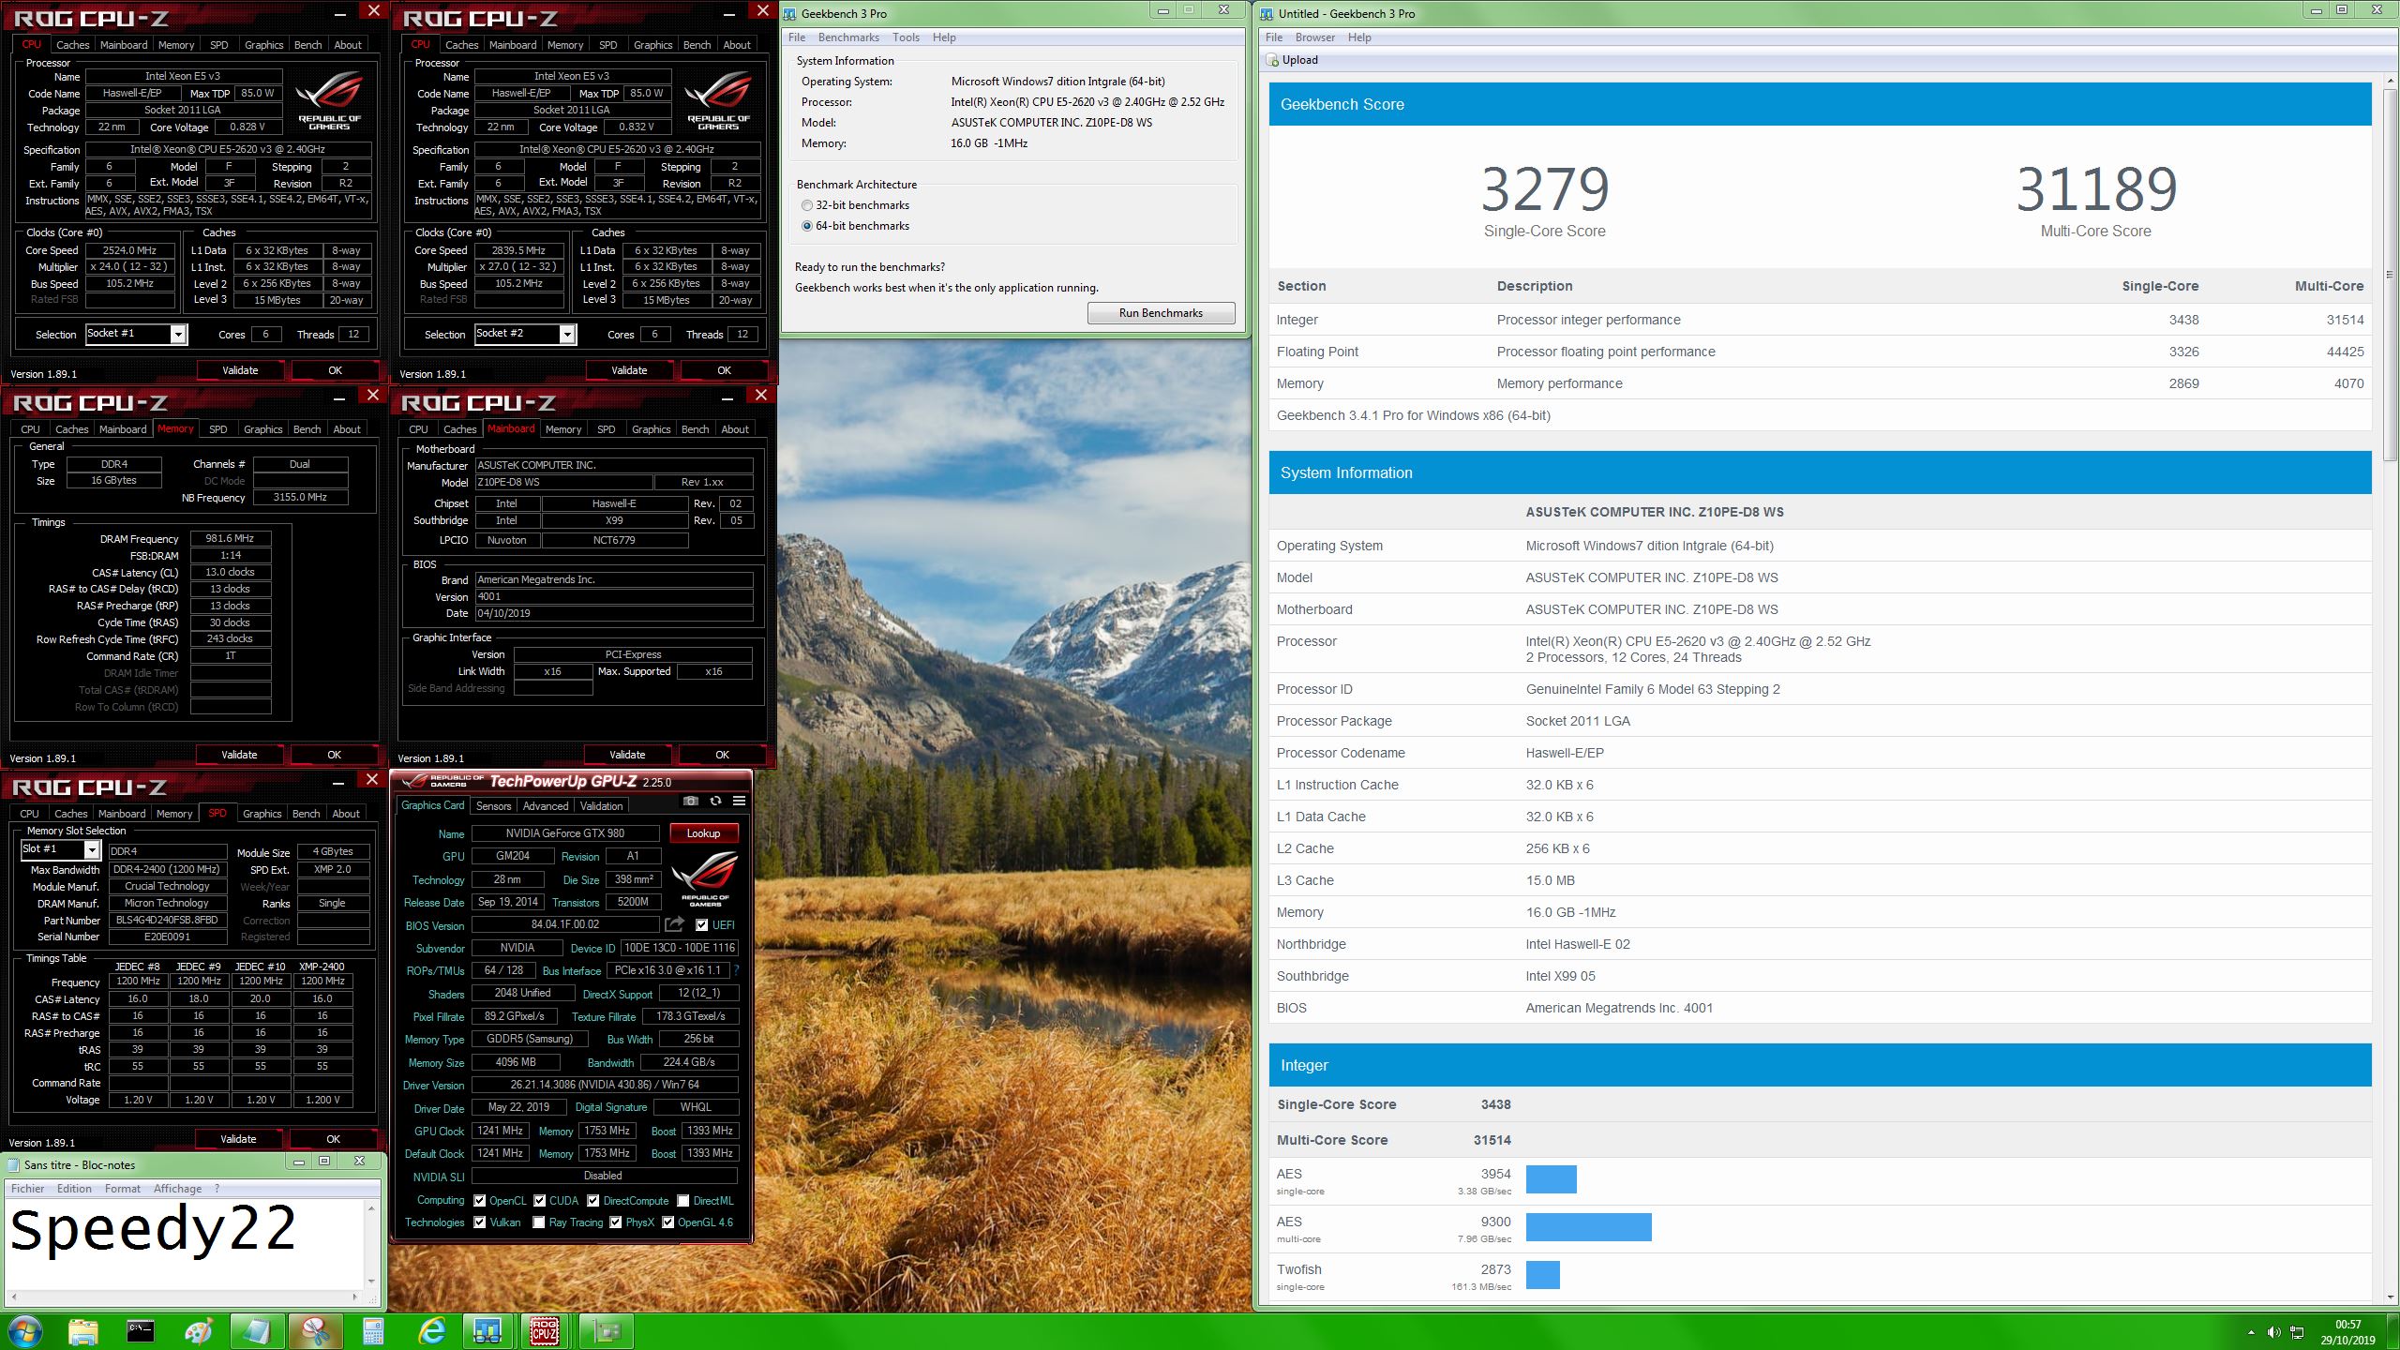Launch Internet Explorer from the taskbar
The height and width of the screenshot is (1350, 2400).
pos(431,1331)
